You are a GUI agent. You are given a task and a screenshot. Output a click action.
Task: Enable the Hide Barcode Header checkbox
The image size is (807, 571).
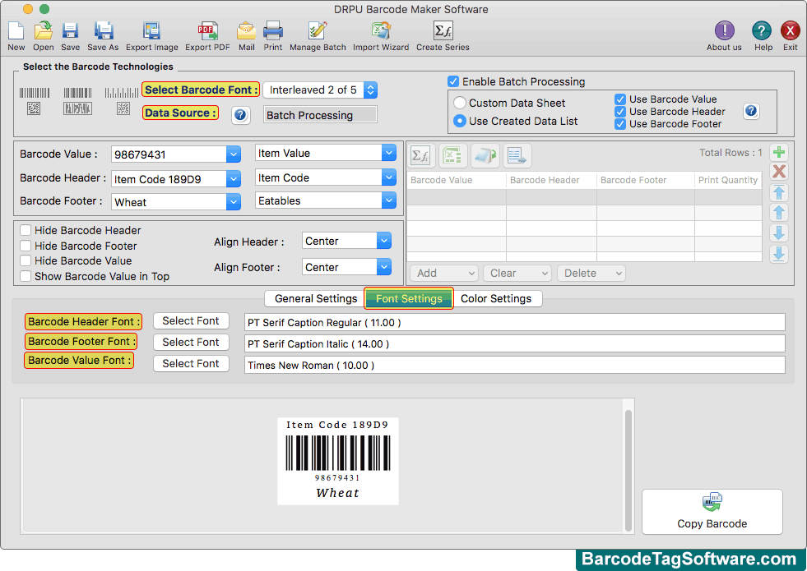pyautogui.click(x=26, y=230)
